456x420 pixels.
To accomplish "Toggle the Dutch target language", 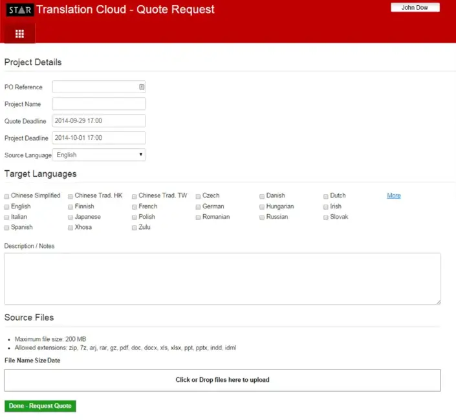I will point(326,196).
